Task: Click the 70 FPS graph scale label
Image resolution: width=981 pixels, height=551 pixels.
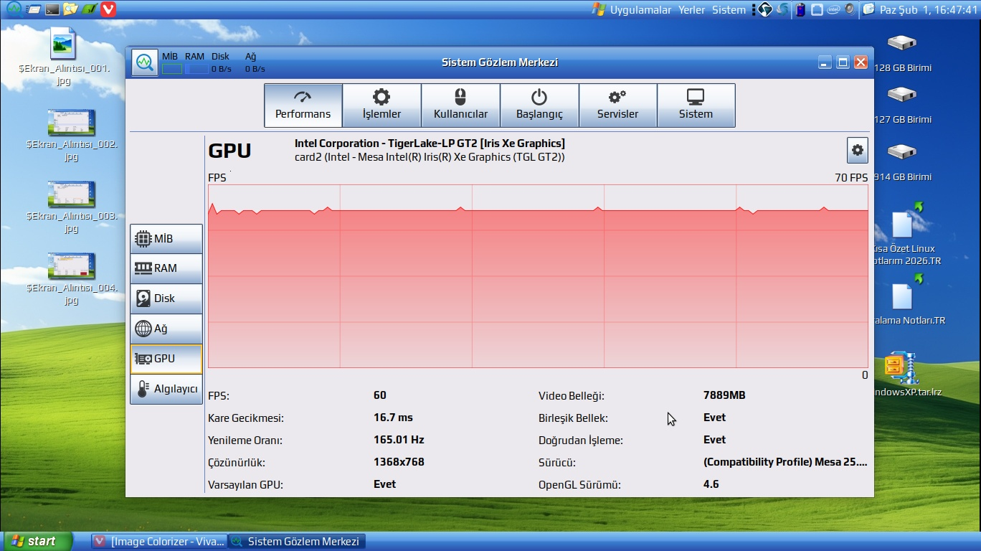Action: pos(851,177)
